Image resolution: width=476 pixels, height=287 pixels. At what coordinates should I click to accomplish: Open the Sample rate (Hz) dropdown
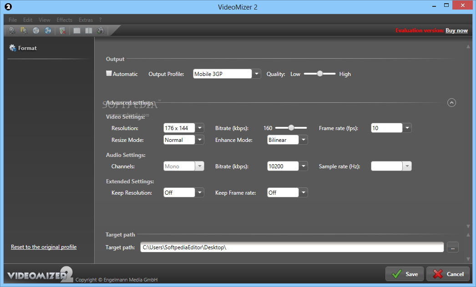(x=407, y=166)
